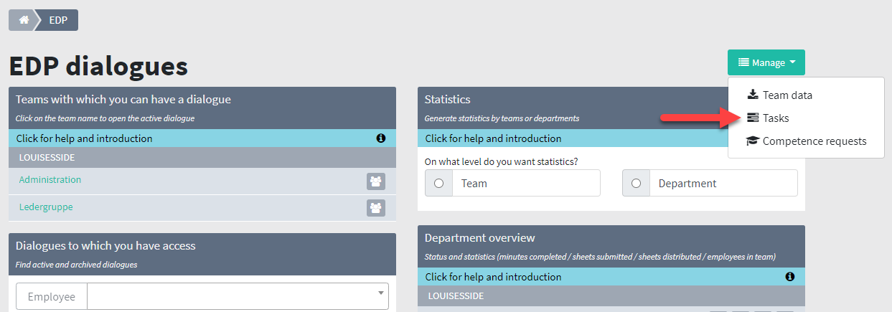892x312 pixels.
Task: Expand the Manage dropdown button
Action: click(x=766, y=62)
